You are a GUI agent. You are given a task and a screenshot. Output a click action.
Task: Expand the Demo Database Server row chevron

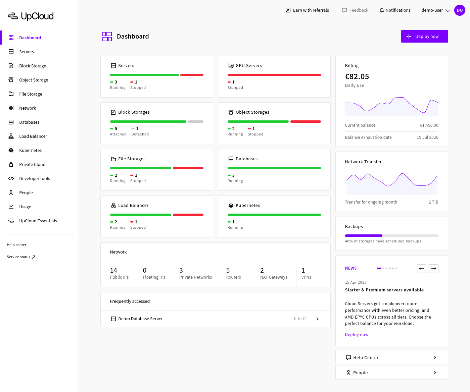click(318, 319)
